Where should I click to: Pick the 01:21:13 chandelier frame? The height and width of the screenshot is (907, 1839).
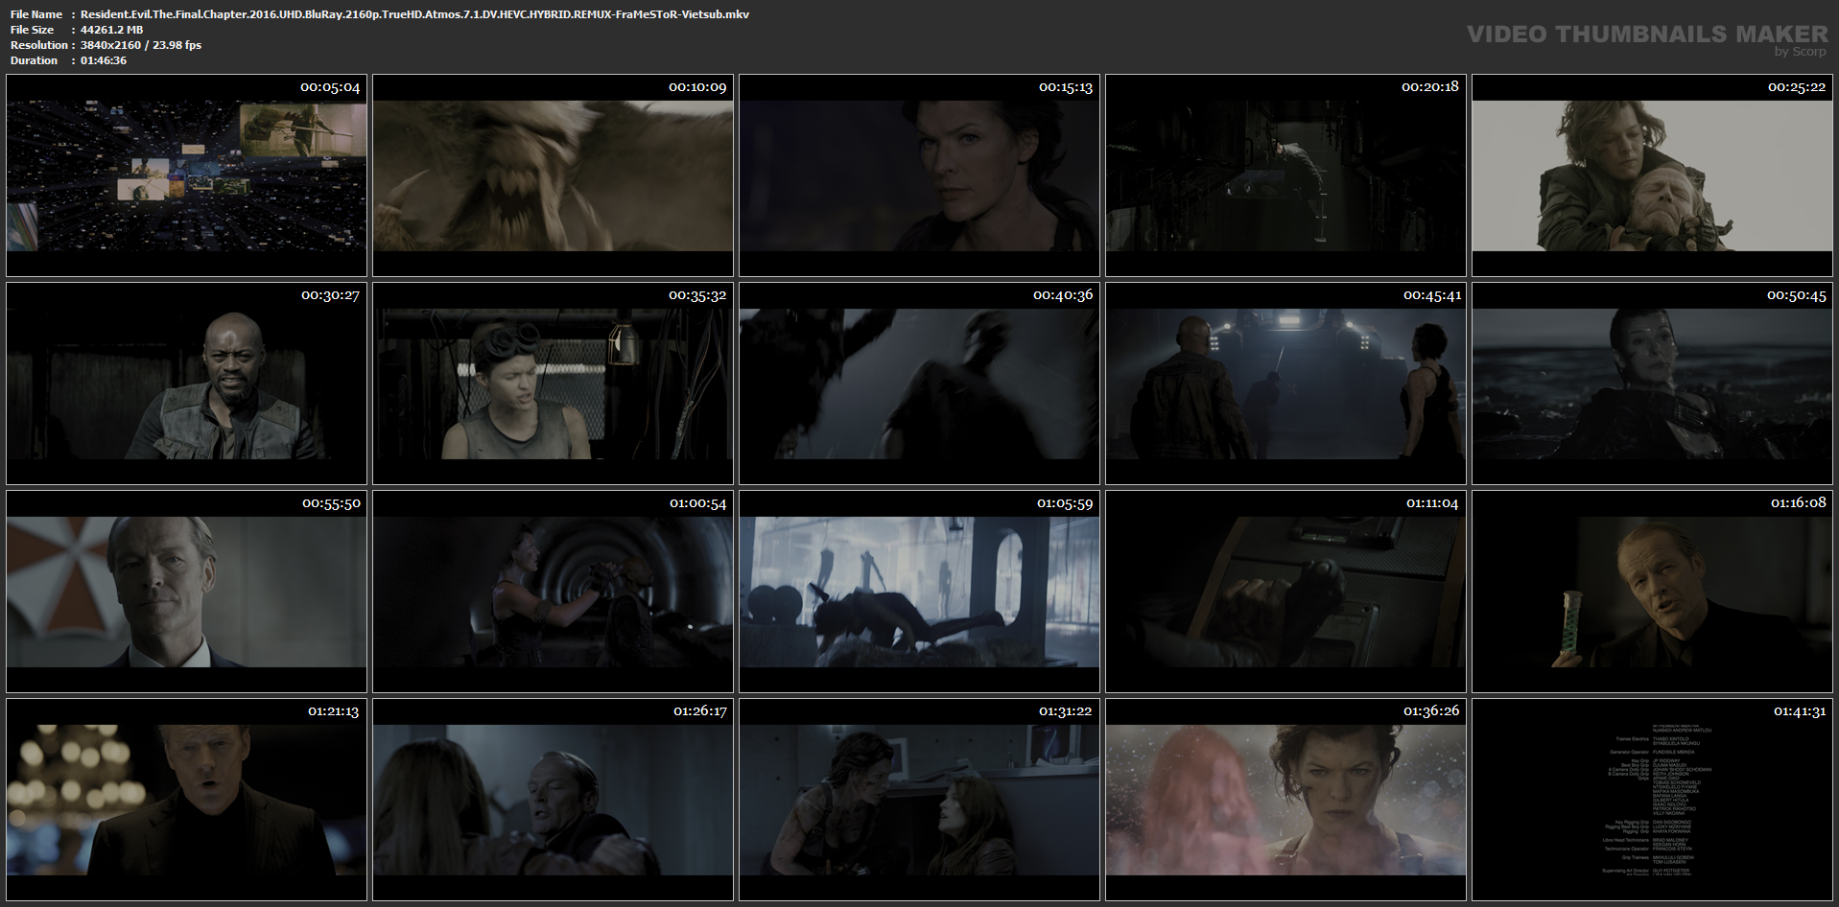coord(186,800)
